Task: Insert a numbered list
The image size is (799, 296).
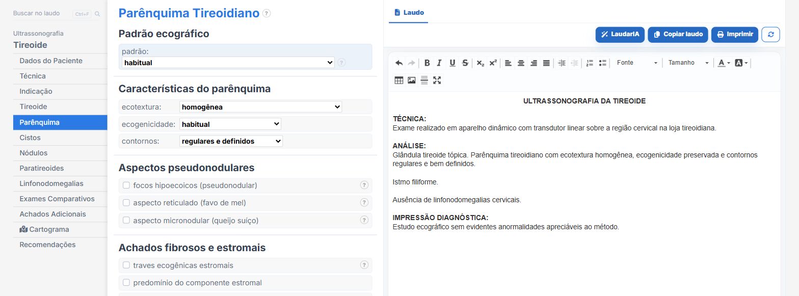Action: (x=590, y=63)
